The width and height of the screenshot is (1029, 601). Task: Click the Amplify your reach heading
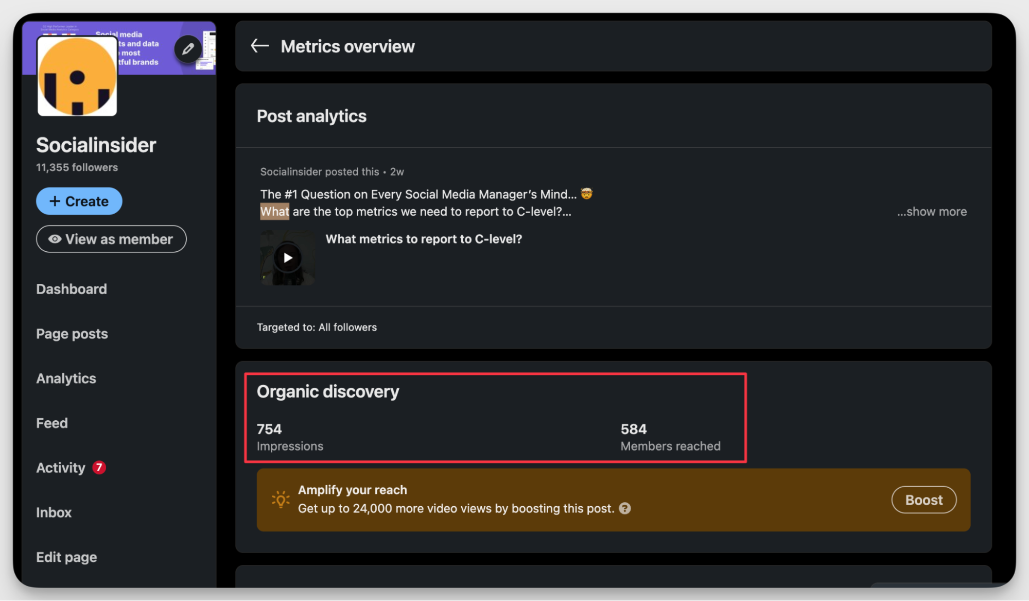pos(352,490)
